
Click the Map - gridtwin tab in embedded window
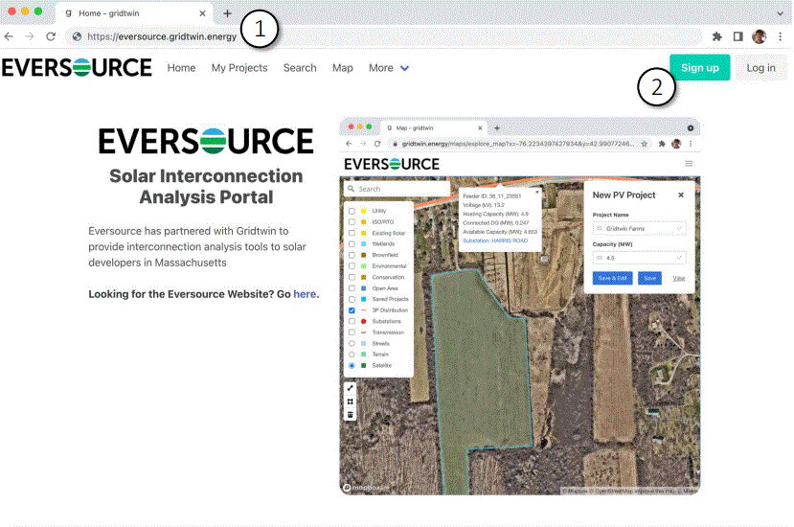pos(434,128)
